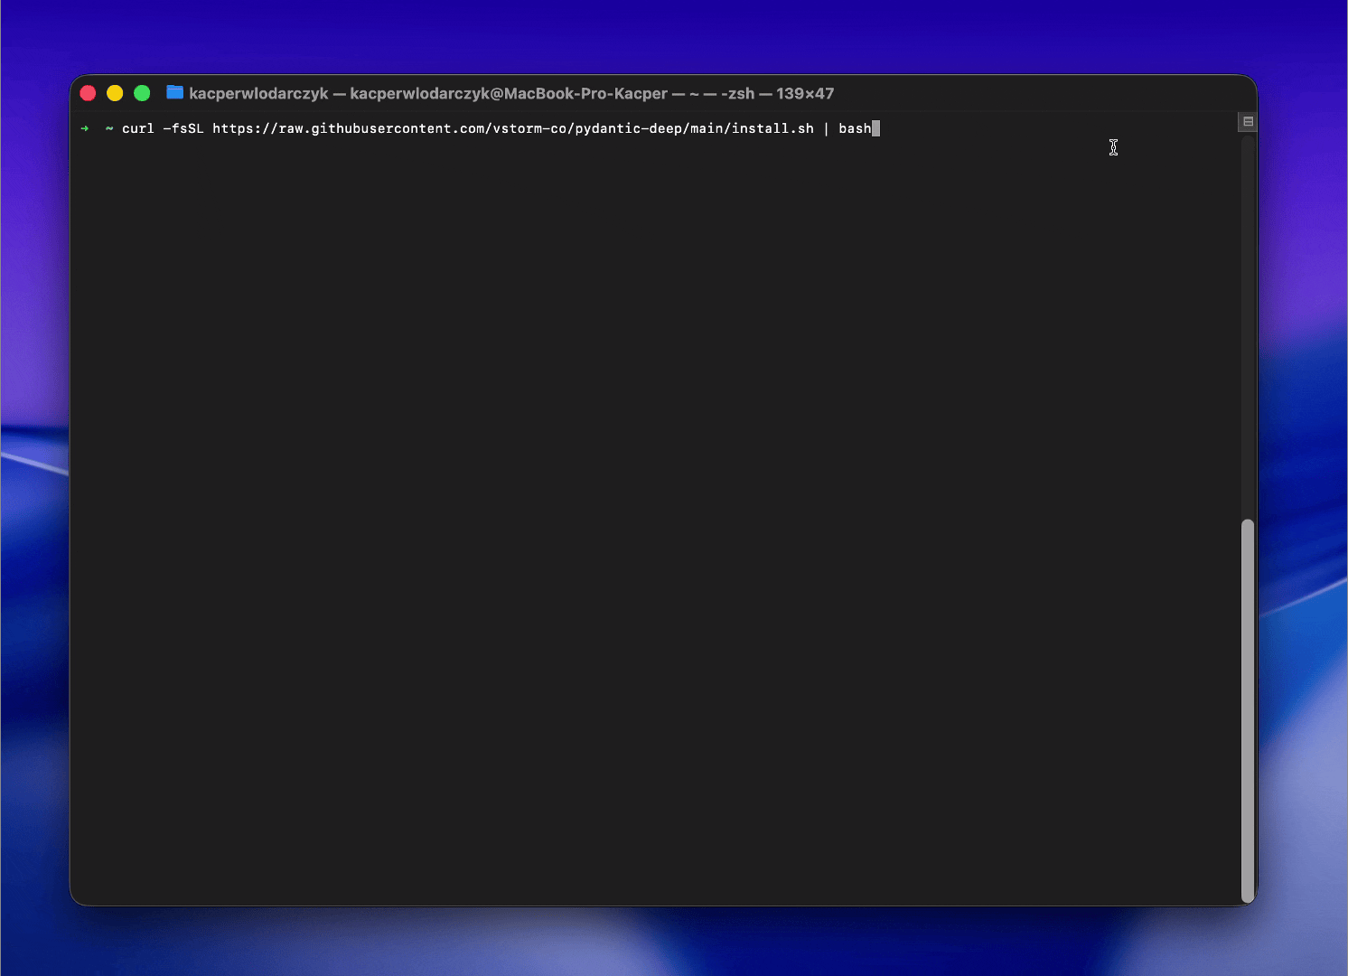This screenshot has height=976, width=1348.
Task: Zoom the Terminal window with the green button
Action: [x=142, y=93]
